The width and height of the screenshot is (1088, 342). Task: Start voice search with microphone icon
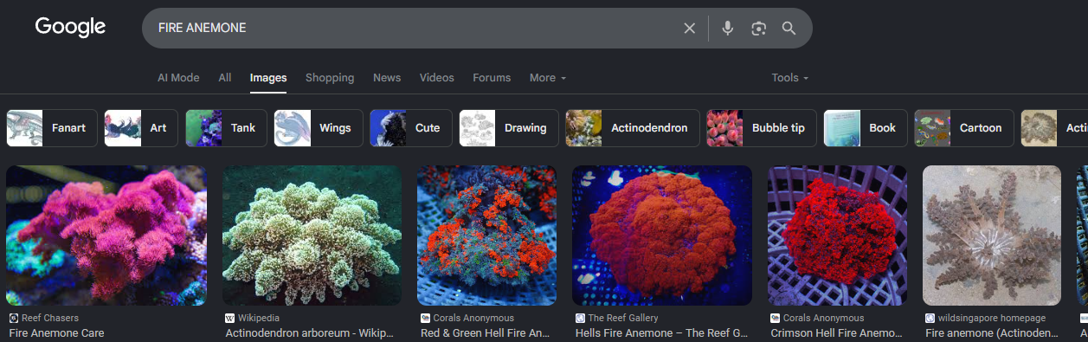728,29
